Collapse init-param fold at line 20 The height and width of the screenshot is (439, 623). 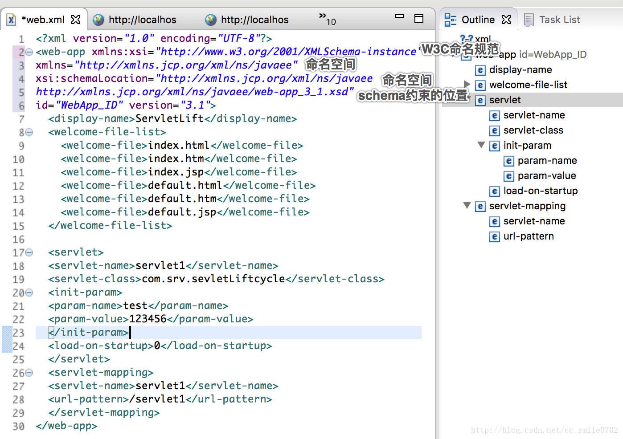tap(29, 293)
